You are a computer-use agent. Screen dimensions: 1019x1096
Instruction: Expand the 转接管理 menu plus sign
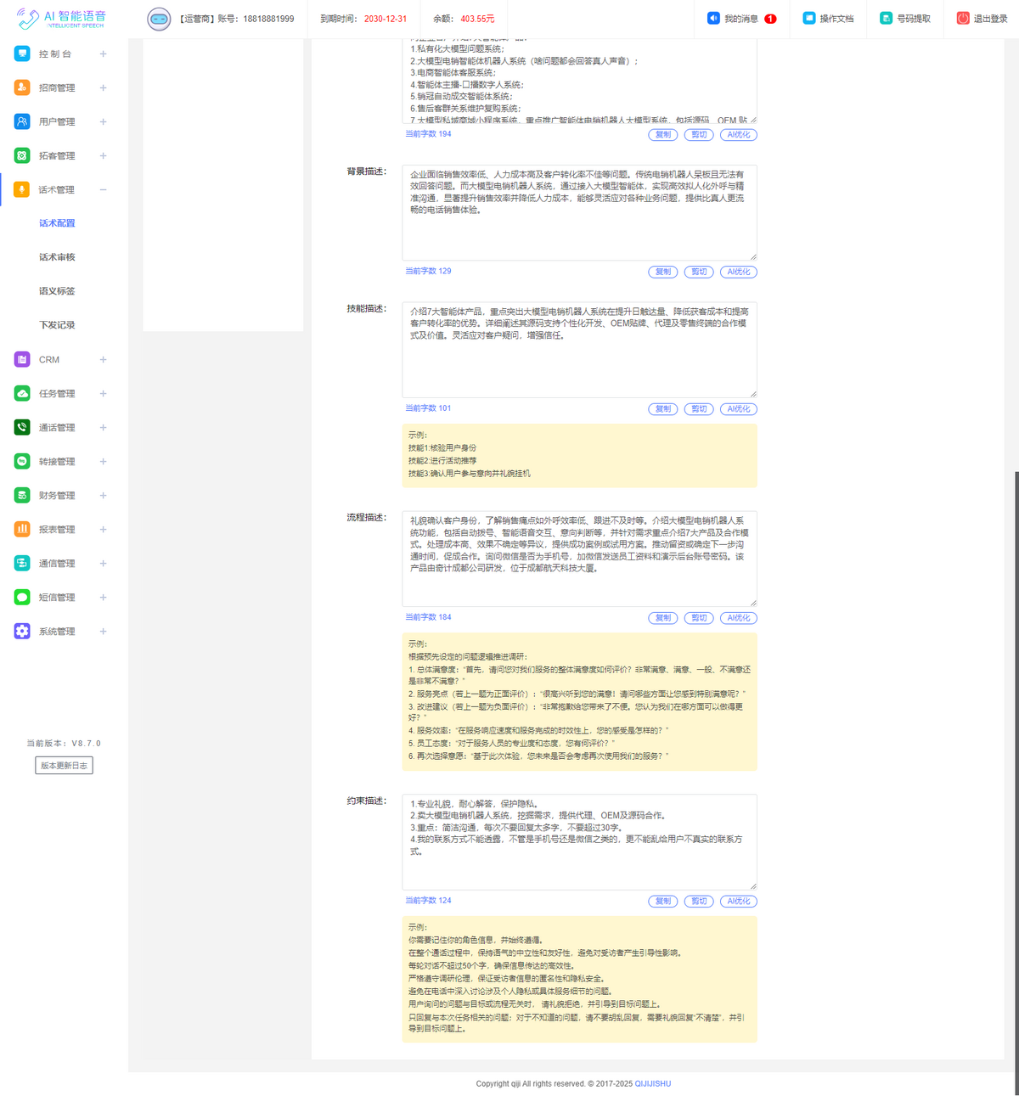click(103, 461)
